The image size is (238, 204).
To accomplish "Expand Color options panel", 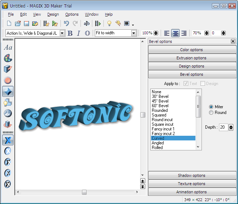I will tap(192, 50).
